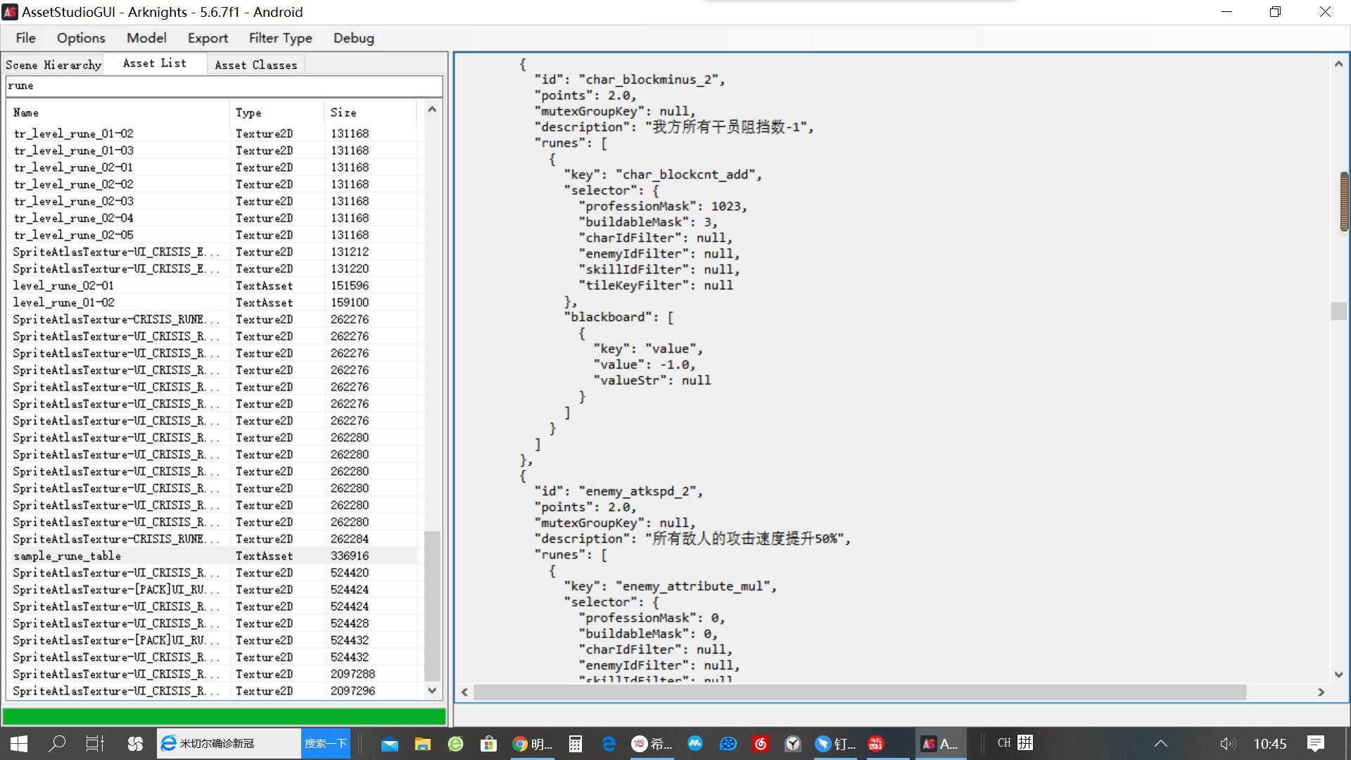Click preview pane scroll down arrow
Viewport: 1351px width, 760px height.
click(x=1338, y=674)
